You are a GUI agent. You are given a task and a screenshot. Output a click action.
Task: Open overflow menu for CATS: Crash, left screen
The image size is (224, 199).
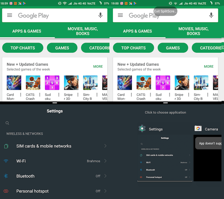point(40,95)
